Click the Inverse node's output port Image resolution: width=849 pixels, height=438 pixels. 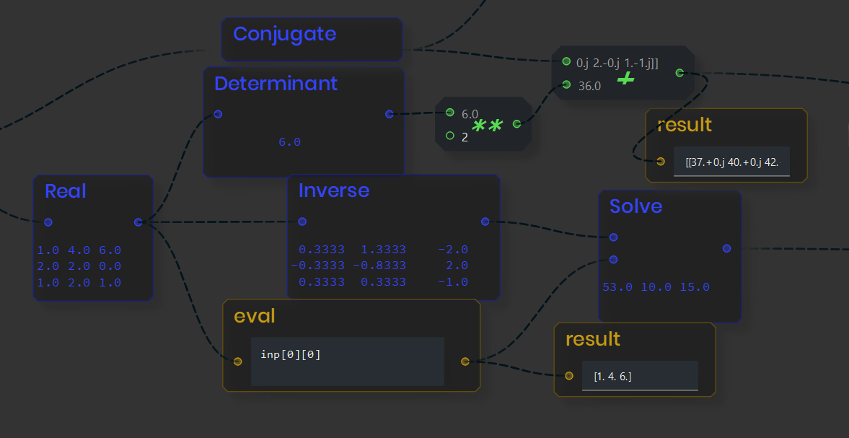tap(485, 222)
